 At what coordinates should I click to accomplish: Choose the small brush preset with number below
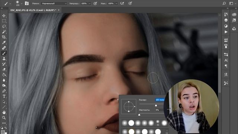coord(158,123)
